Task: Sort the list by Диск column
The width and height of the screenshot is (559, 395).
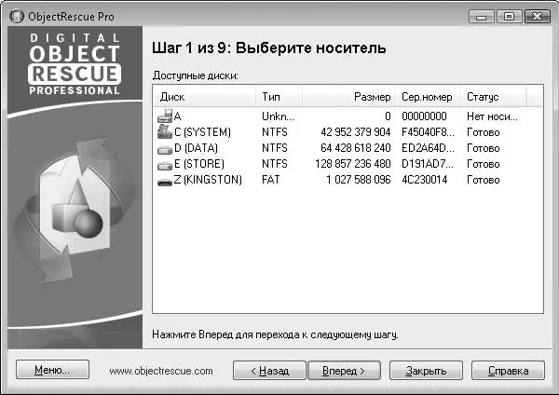Action: (204, 97)
